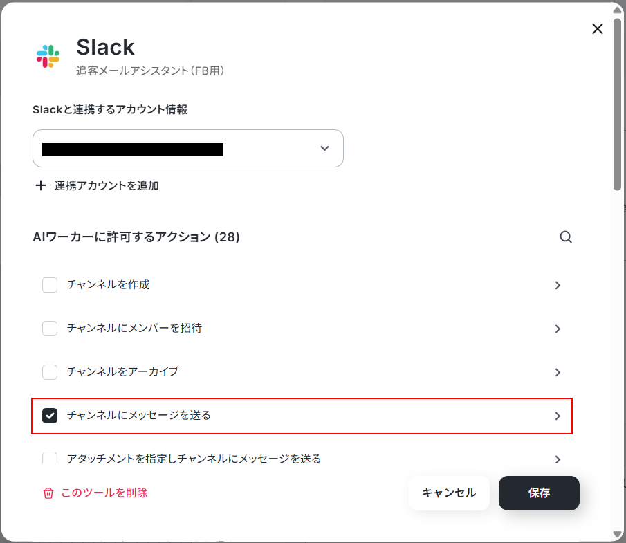Open details arrow for チャンネルをアーカイブ

click(x=558, y=372)
